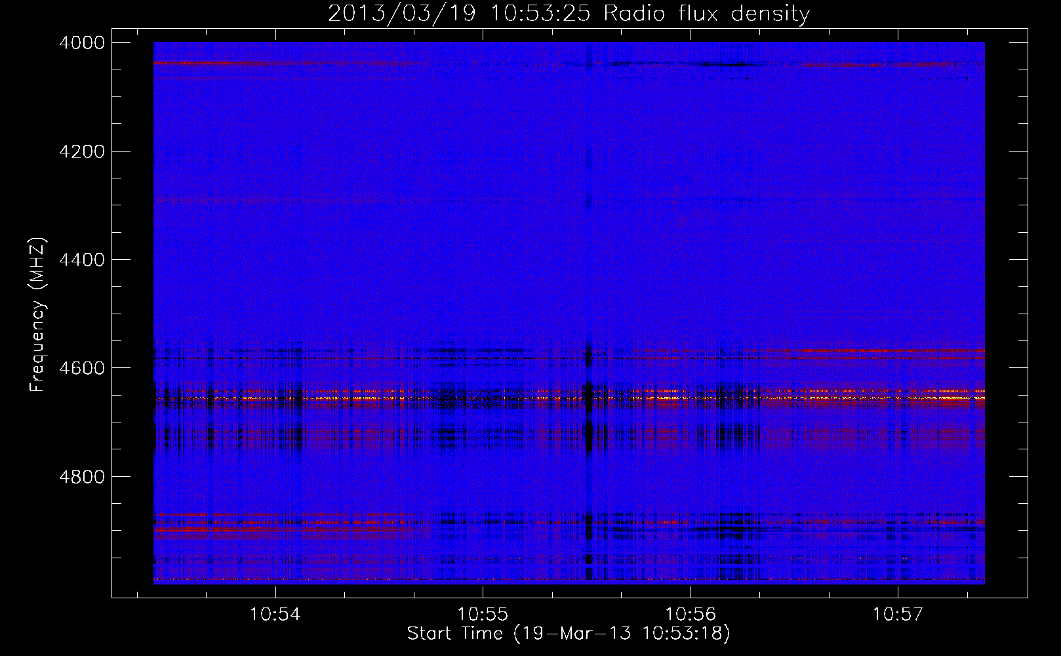
Task: Click the 10:57 time tick label
Action: [898, 615]
